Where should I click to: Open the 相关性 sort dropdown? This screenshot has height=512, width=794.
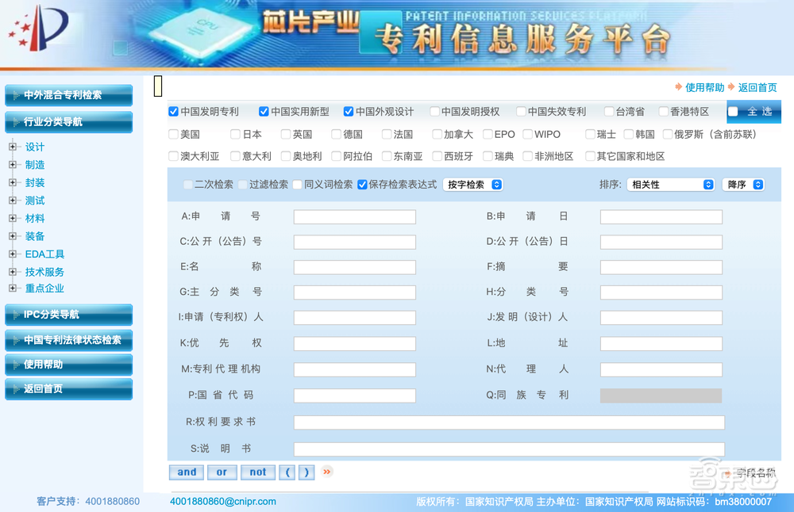tap(670, 184)
